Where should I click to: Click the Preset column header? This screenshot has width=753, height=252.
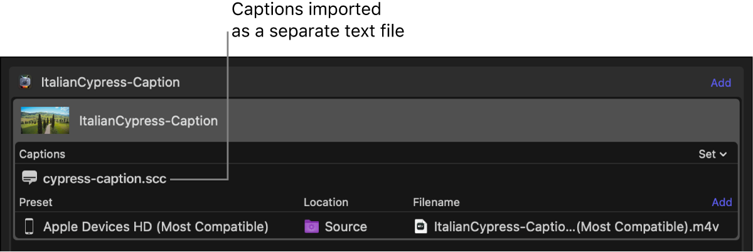[x=36, y=202]
